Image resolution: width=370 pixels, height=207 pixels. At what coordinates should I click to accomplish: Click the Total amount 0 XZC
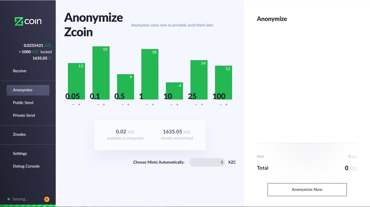pos(351,168)
